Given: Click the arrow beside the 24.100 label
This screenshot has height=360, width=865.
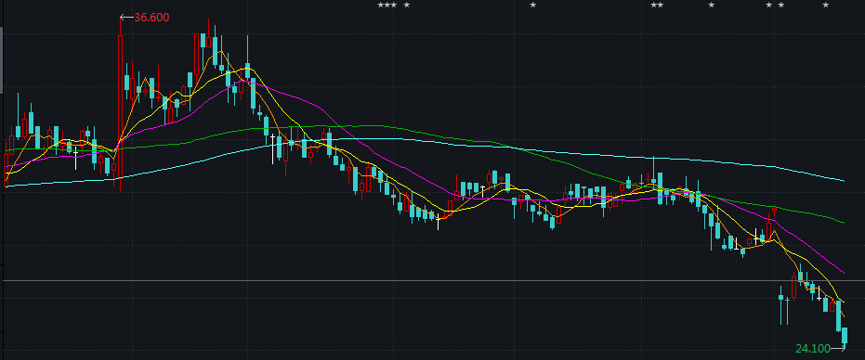Looking at the screenshot, I should pos(838,348).
